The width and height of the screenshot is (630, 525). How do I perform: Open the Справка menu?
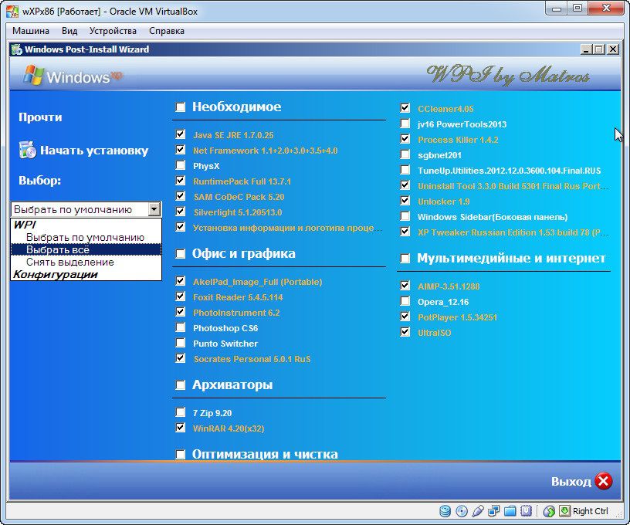tap(167, 31)
